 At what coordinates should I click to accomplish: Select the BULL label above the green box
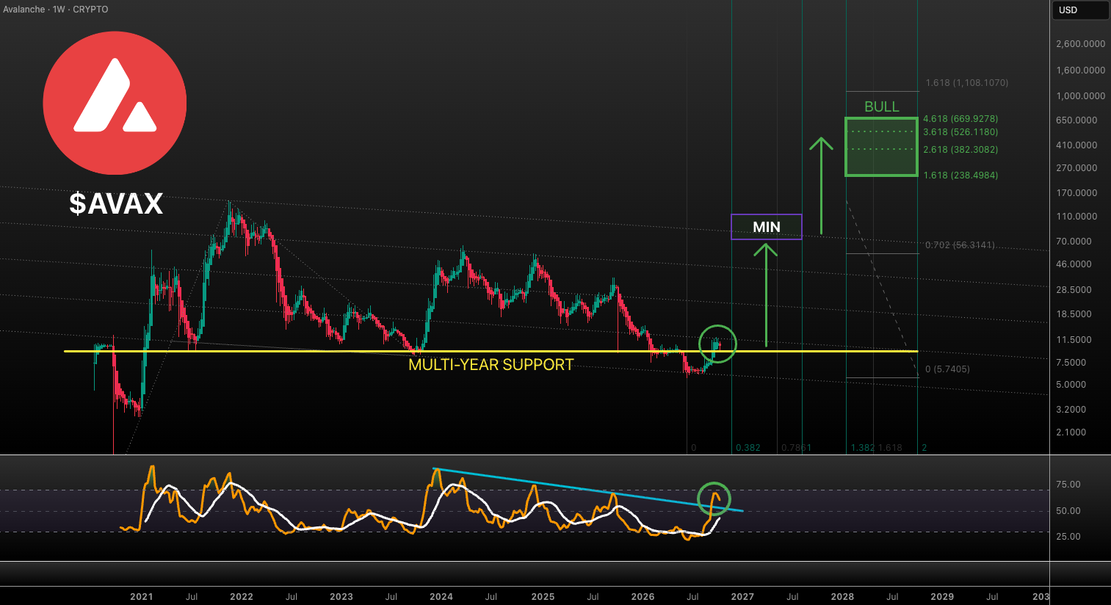click(882, 106)
